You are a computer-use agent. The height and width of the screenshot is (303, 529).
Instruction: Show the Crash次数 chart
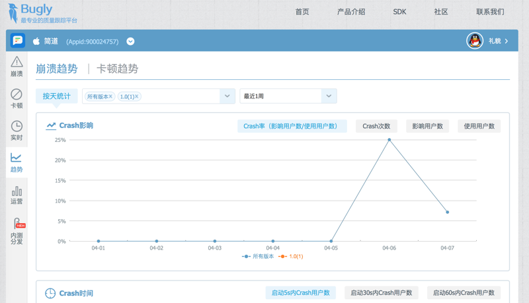376,126
